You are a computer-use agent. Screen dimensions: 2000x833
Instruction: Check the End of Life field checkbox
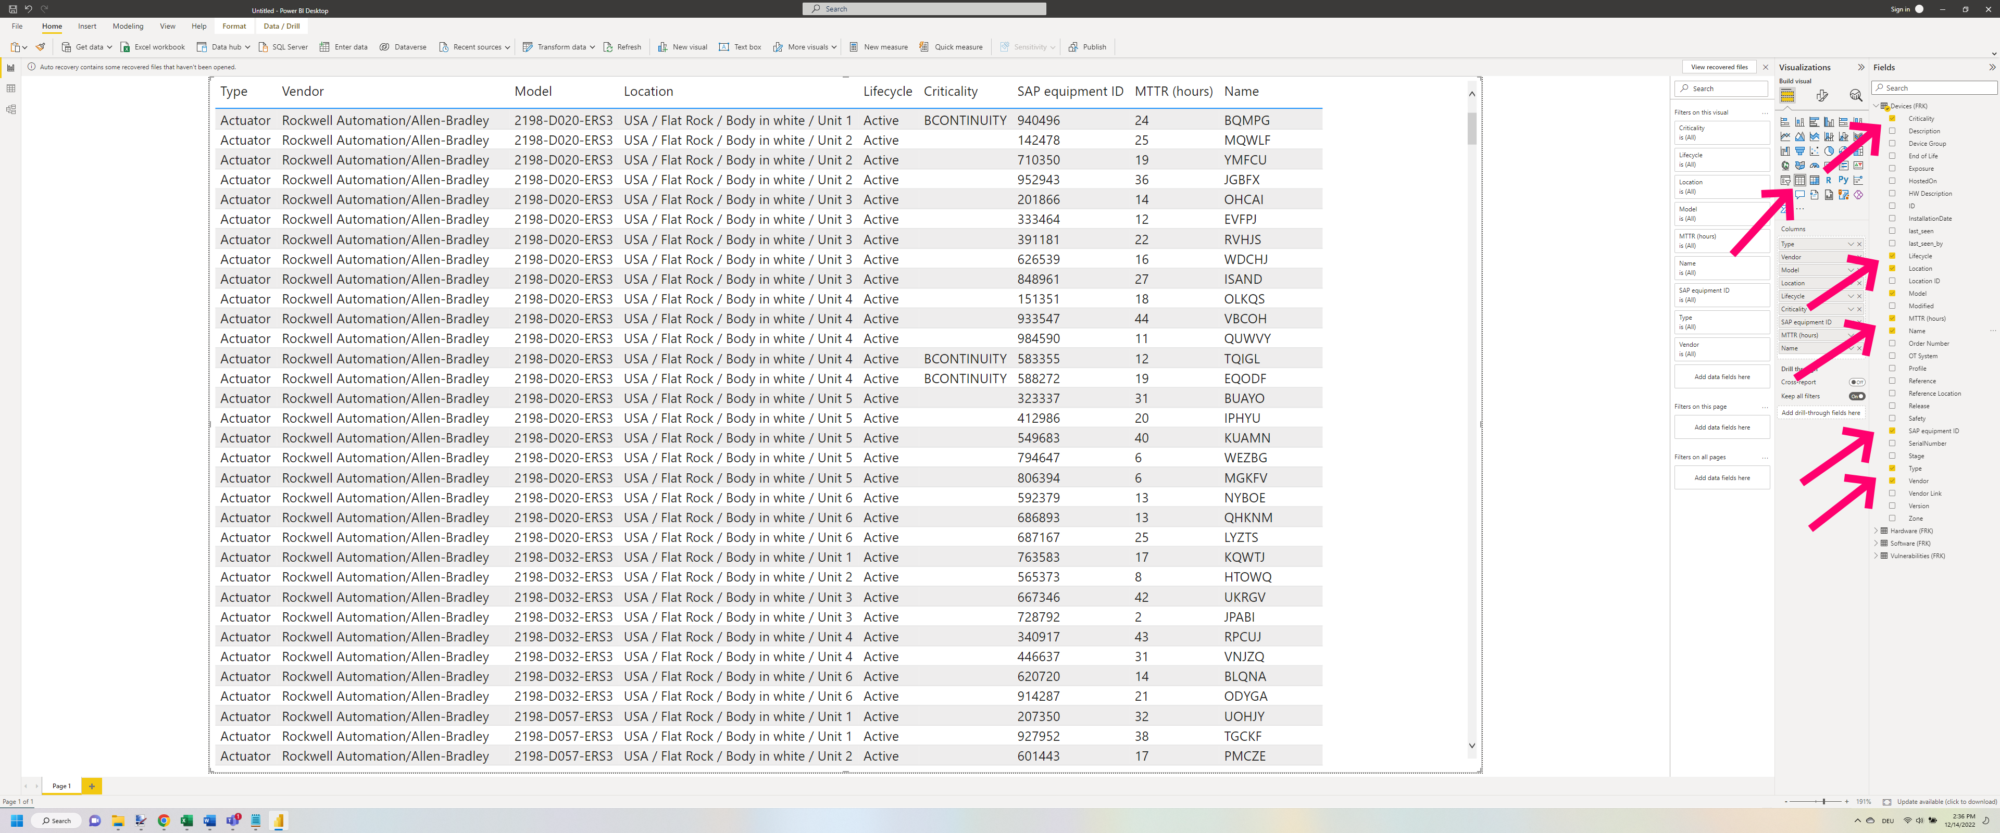1892,156
